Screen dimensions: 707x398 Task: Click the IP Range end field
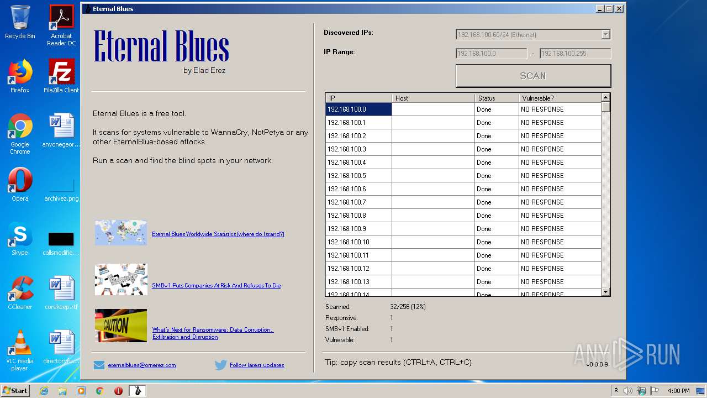(575, 54)
